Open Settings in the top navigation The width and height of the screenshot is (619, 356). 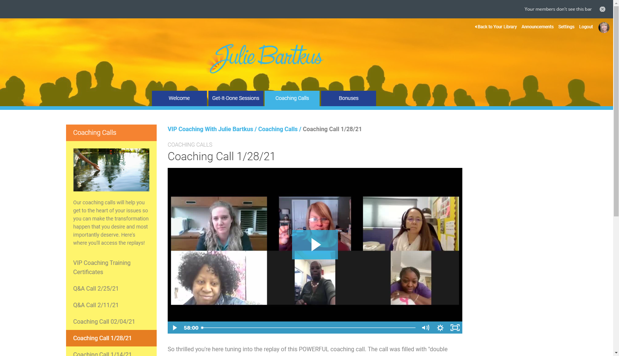[x=566, y=27]
